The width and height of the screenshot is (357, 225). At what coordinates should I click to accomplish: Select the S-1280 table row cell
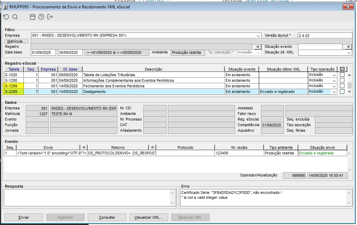(x=14, y=80)
